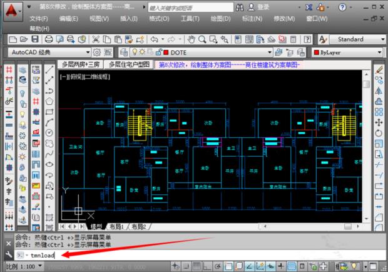The width and height of the screenshot is (388, 272).
Task: Select the Move modify tool
Action: pyautogui.click(x=379, y=122)
